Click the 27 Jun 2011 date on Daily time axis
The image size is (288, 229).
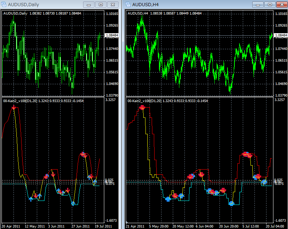(81, 226)
